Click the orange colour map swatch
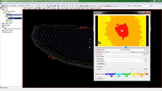Viewport: 162px width, 91px height. coord(142,76)
